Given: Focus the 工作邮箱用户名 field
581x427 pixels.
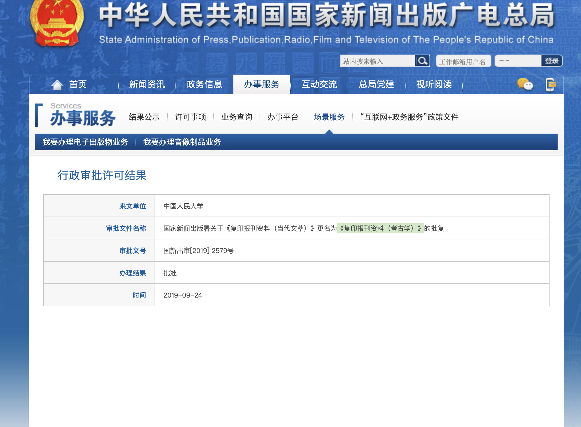Looking at the screenshot, I should (x=463, y=61).
